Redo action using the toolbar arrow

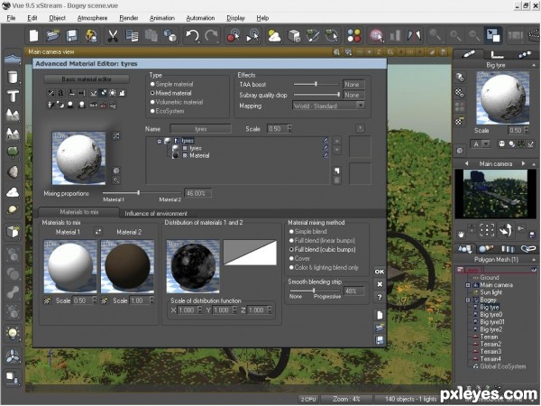coord(211,35)
